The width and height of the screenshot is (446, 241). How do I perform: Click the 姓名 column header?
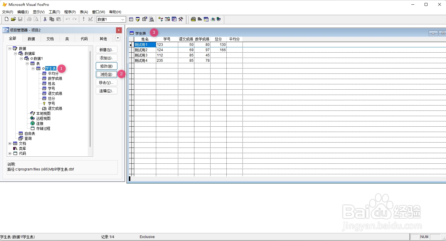pyautogui.click(x=145, y=39)
